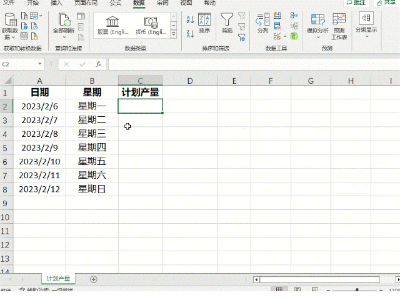Open 分级显示 Outline group
400x300 pixels.
point(366,25)
